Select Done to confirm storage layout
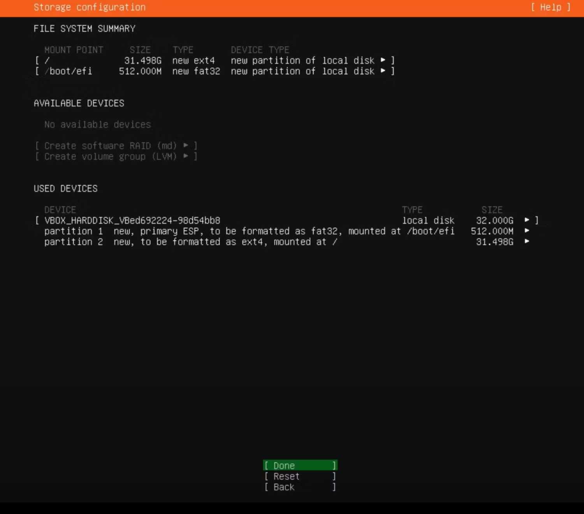This screenshot has height=514, width=584. [300, 465]
